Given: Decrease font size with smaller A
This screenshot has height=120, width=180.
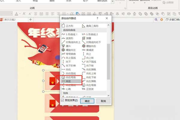Looking at the screenshot, I should [30, 14].
